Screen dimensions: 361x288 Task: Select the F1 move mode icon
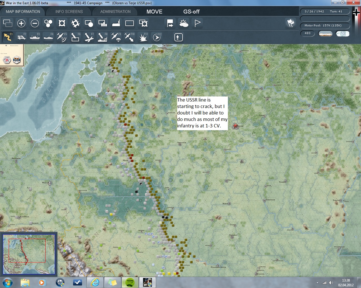8,37
